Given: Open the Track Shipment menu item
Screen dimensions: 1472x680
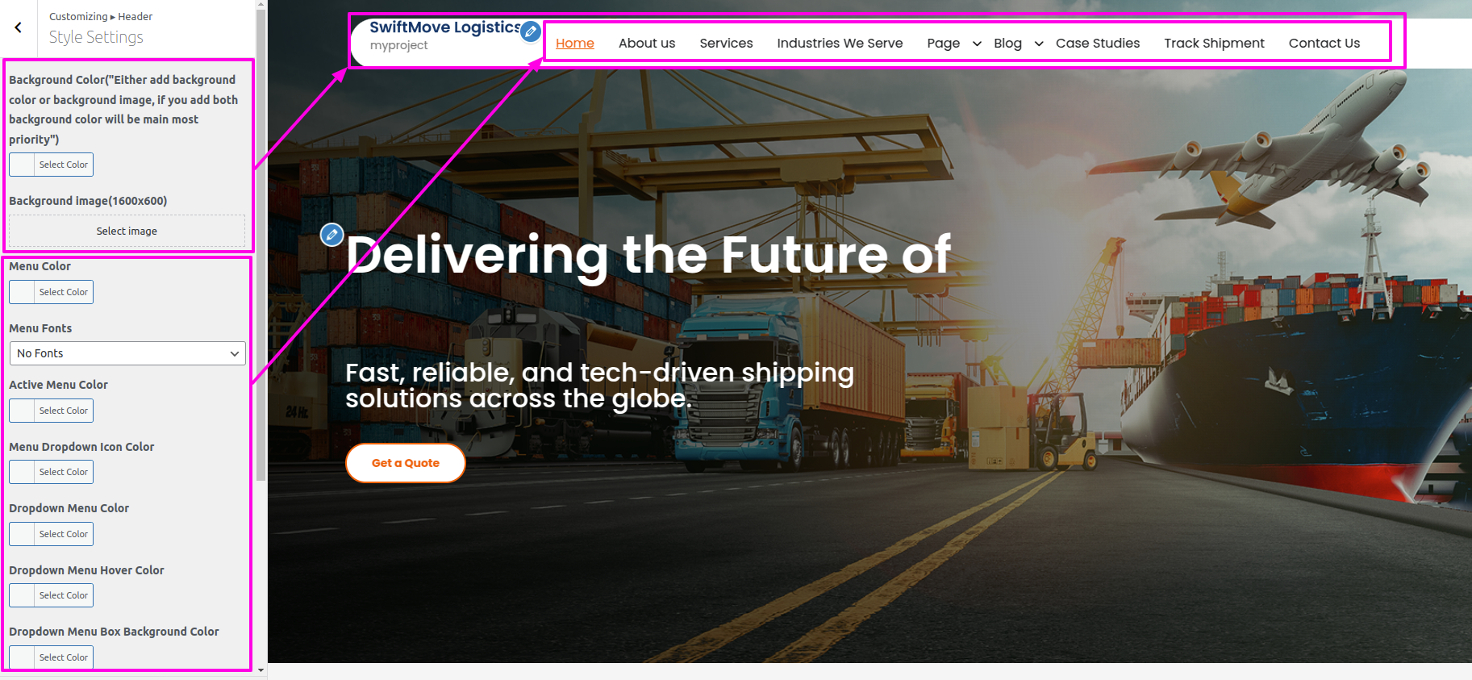Looking at the screenshot, I should pyautogui.click(x=1214, y=44).
